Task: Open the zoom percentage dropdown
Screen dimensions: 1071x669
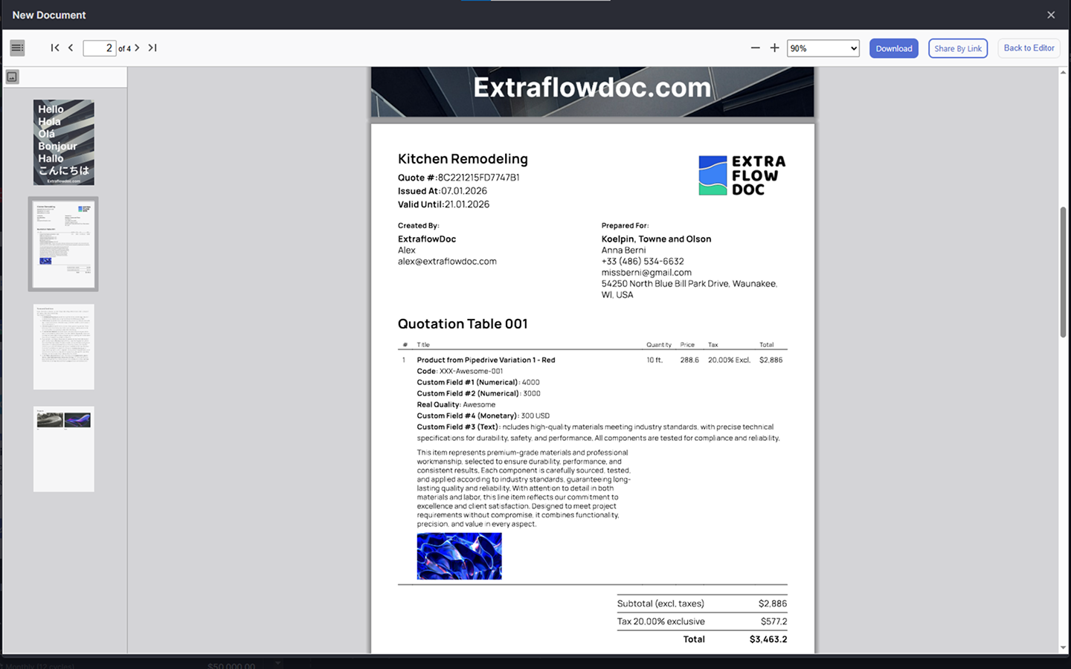Action: click(x=823, y=48)
